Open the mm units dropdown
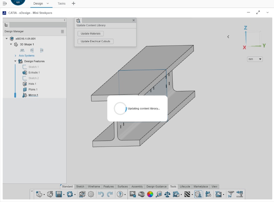 [255, 59]
